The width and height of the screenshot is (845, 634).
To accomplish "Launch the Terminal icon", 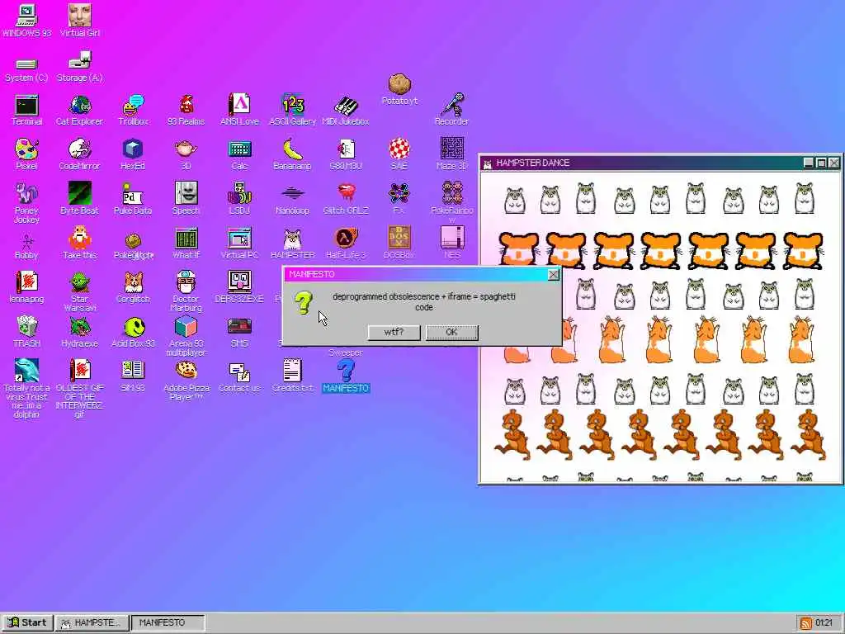I will point(26,111).
